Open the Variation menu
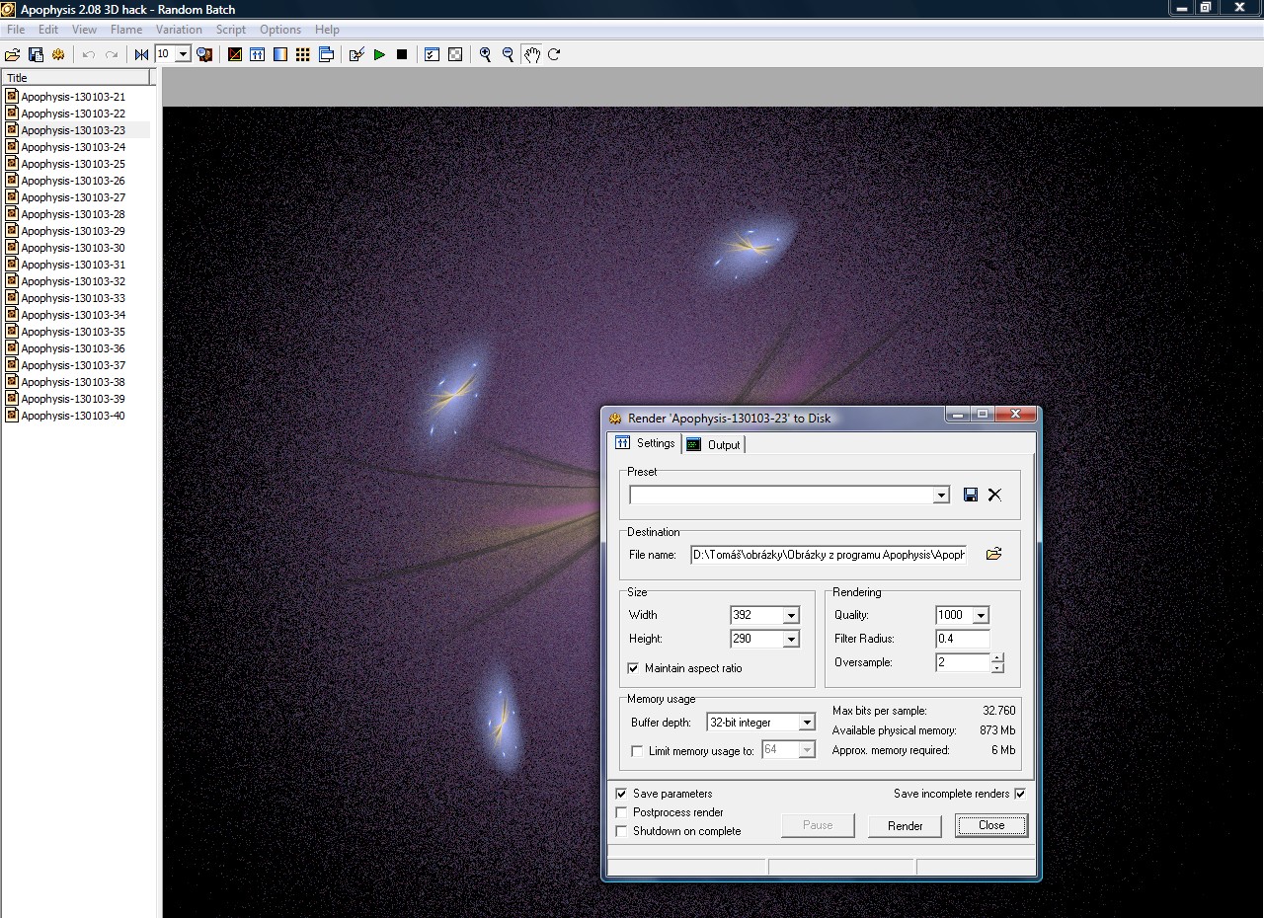Image resolution: width=1264 pixels, height=918 pixels. [179, 30]
